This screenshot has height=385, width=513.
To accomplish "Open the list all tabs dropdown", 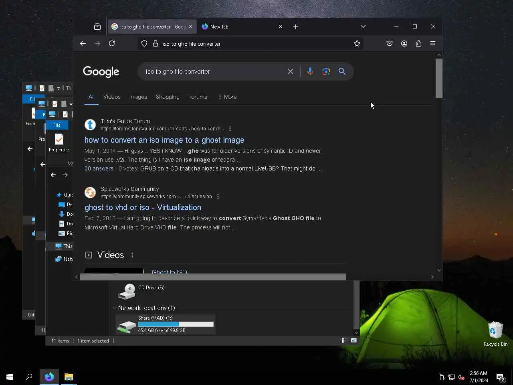I will 363,26.
